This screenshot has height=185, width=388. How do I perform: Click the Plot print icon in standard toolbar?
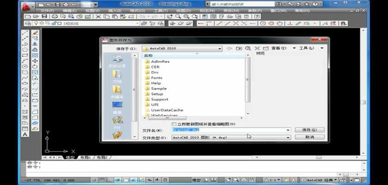(55, 16)
